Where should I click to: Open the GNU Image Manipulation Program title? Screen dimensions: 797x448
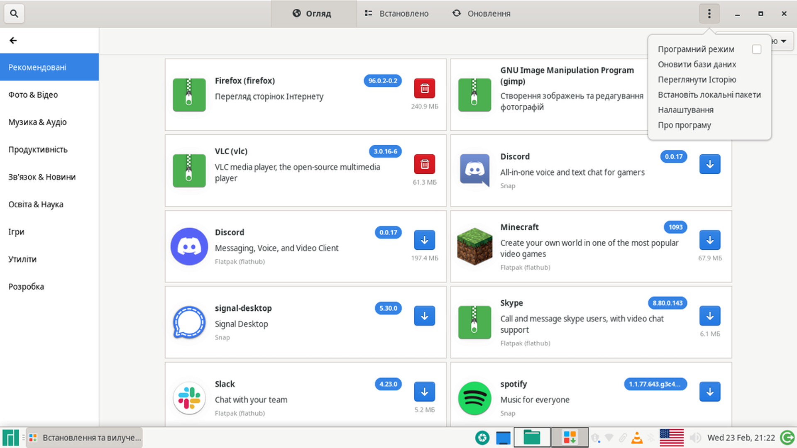(x=567, y=75)
